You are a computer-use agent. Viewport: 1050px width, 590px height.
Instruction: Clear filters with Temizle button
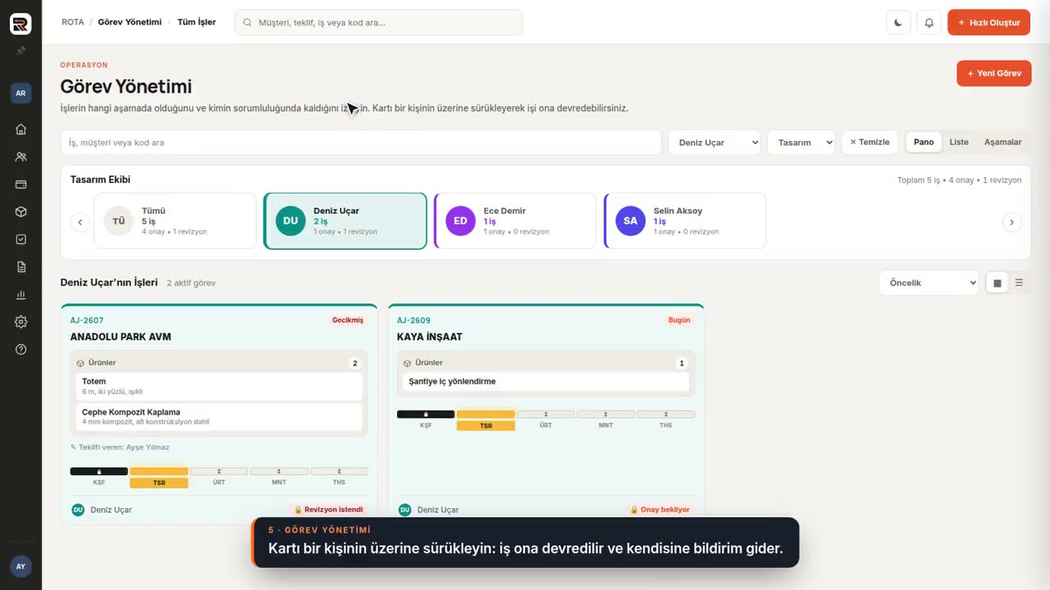coord(870,143)
